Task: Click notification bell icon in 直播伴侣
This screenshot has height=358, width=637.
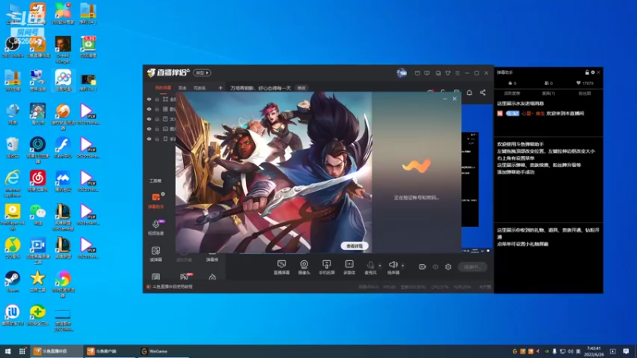Action: (x=469, y=92)
